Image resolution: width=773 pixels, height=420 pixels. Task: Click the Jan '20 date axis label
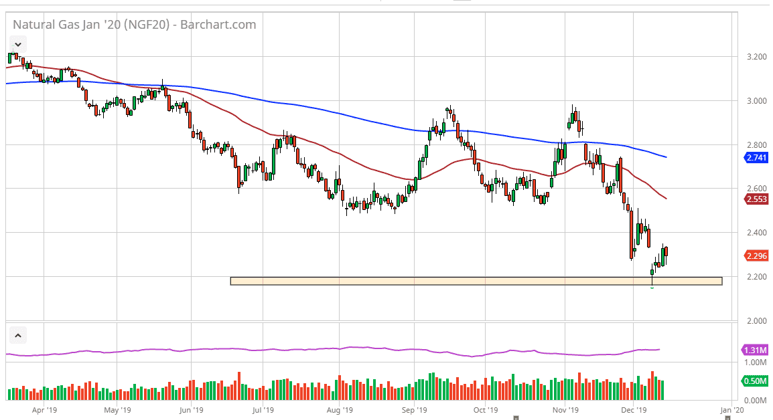pyautogui.click(x=732, y=410)
